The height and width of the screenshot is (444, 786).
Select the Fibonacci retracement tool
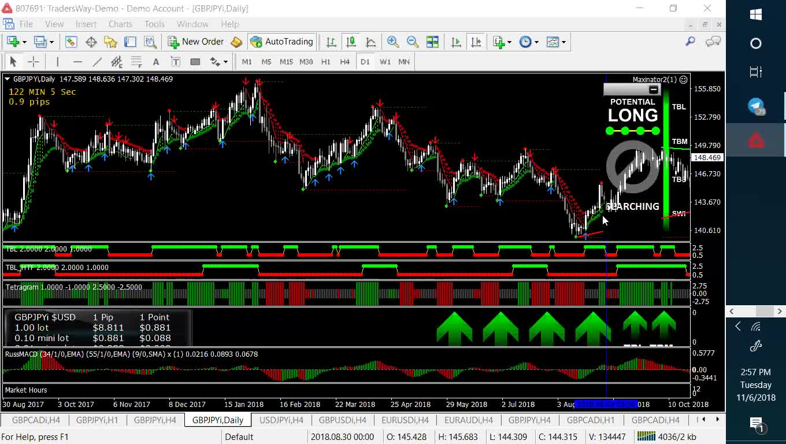pos(136,62)
